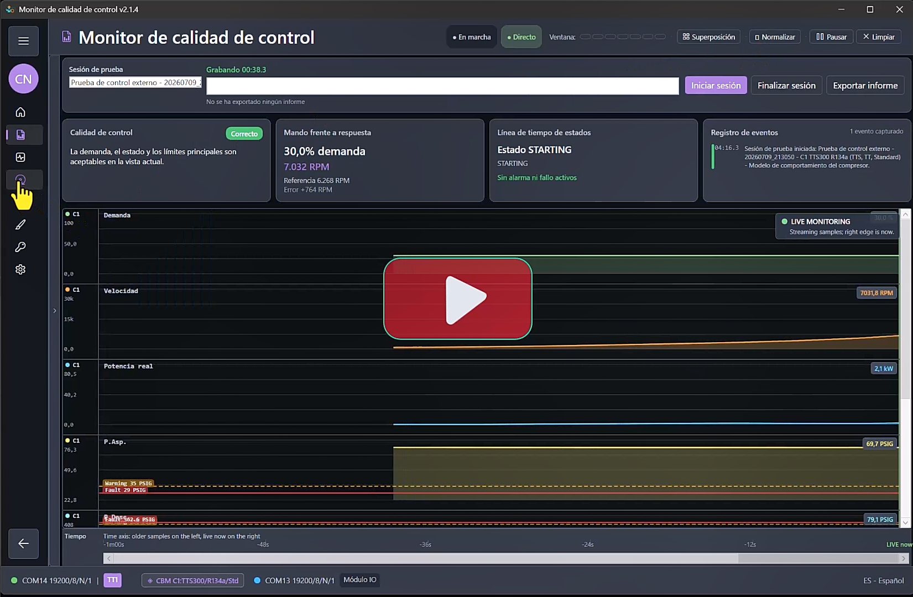Open the settings gear sidebar icon
Image resolution: width=913 pixels, height=597 pixels.
pos(20,269)
